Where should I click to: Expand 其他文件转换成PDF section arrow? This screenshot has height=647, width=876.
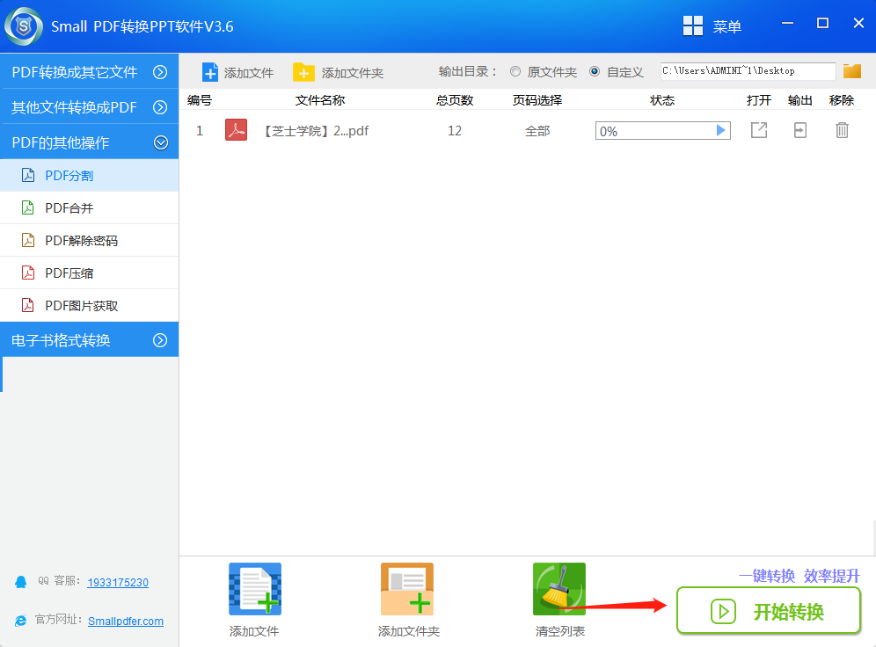(160, 107)
